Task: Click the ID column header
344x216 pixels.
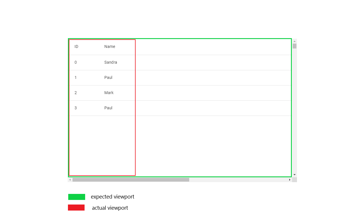Action: click(76, 46)
